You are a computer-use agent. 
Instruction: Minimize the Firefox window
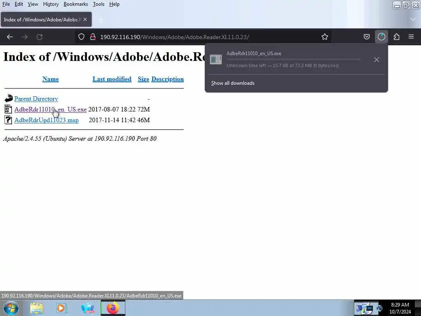click(x=397, y=5)
